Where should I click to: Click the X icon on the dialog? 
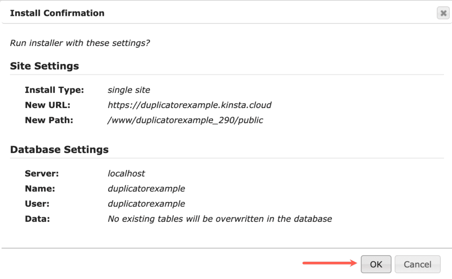click(443, 13)
